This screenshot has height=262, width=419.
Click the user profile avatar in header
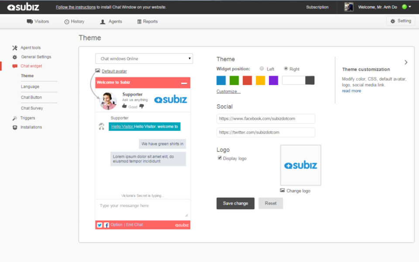click(x=349, y=7)
